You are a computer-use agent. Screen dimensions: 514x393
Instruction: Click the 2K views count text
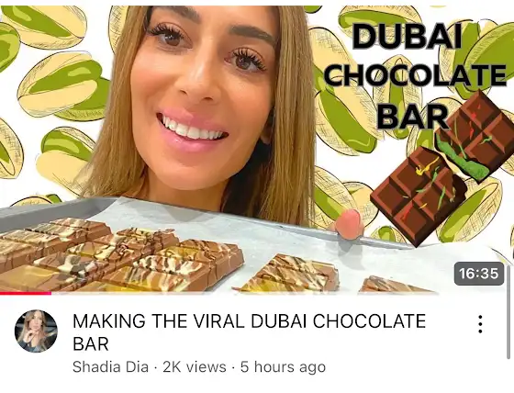(195, 366)
